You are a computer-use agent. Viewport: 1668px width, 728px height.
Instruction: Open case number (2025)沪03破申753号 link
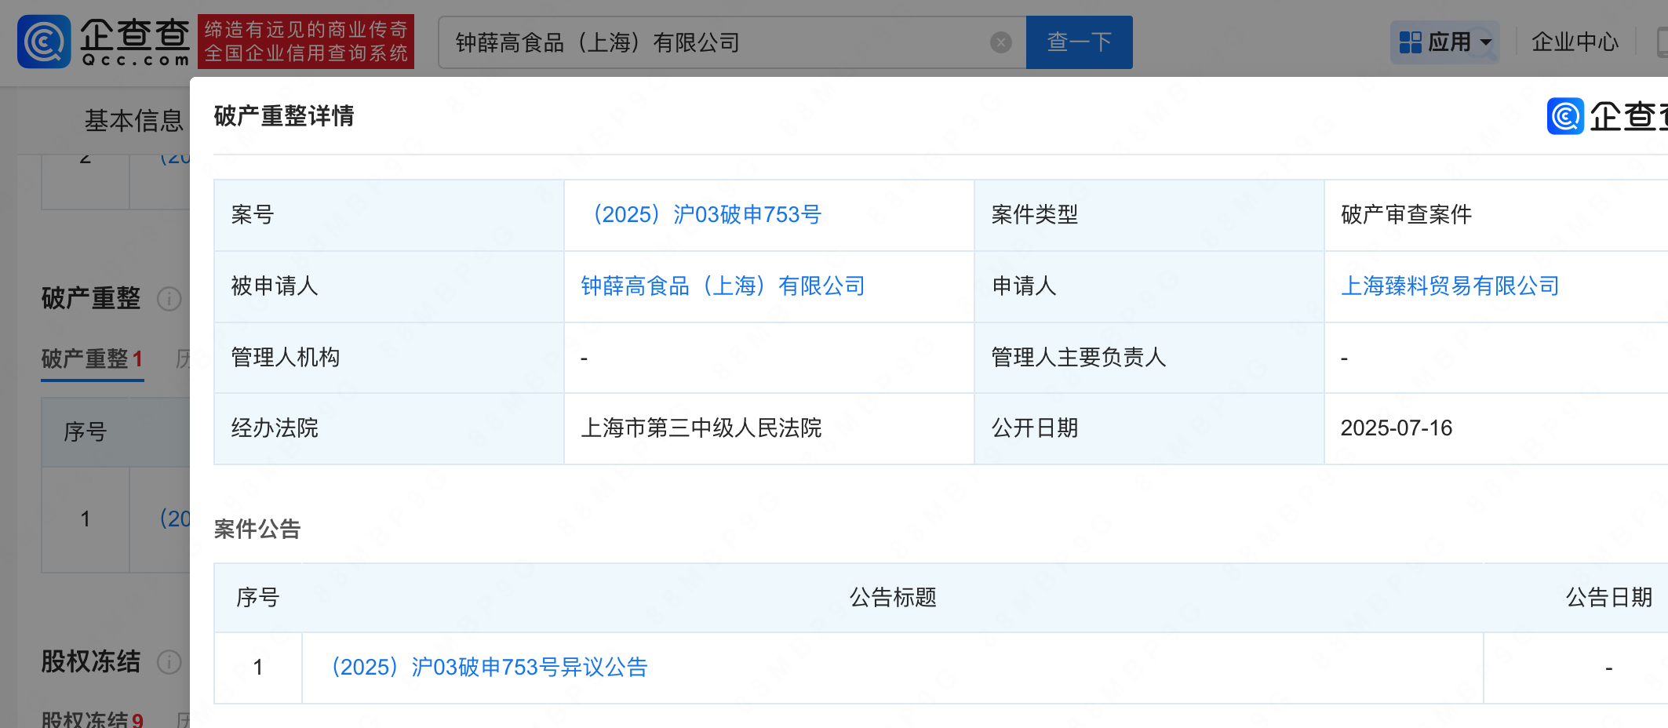coord(706,215)
